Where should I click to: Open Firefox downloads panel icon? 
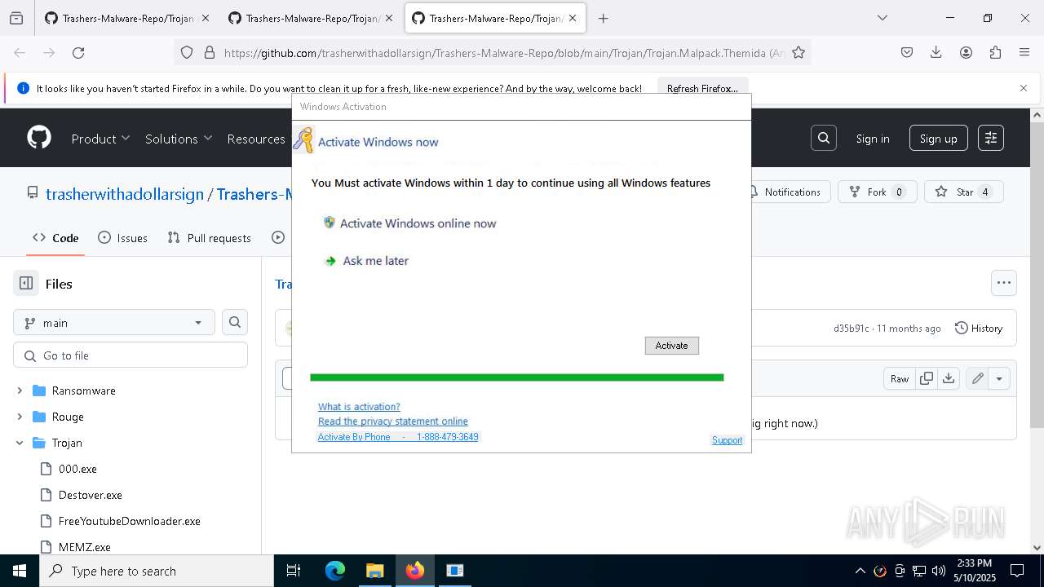tap(936, 52)
